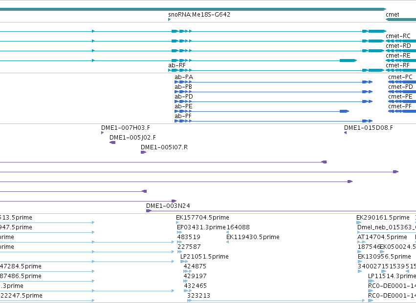Image resolution: width=416 pixels, height=303 pixels.
Task: Select the EK050024.5 EST label
Action: [398, 247]
